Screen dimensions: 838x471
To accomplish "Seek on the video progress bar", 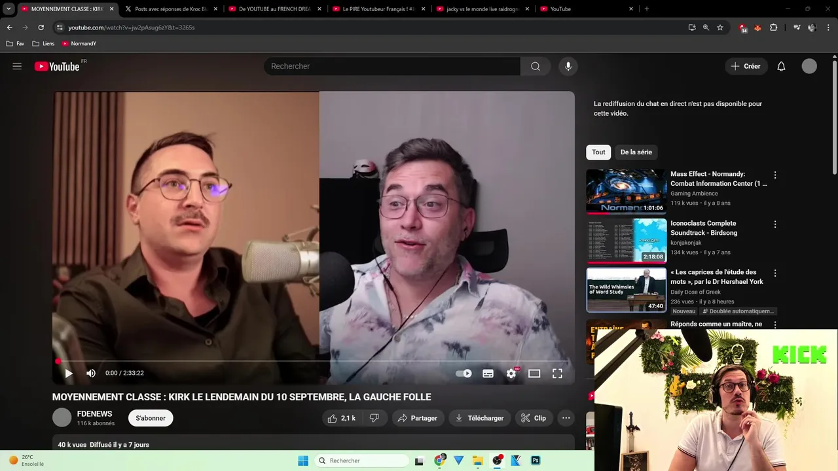I will pyautogui.click(x=314, y=361).
